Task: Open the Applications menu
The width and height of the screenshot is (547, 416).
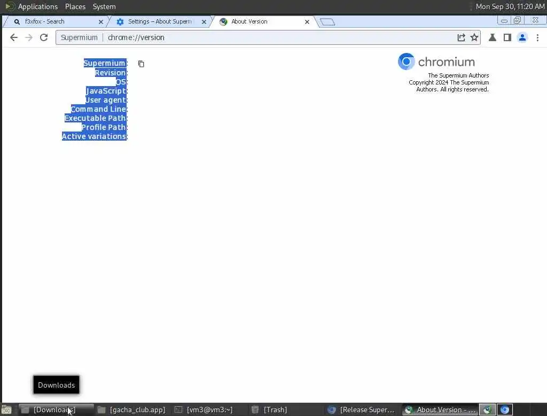Action: coord(38,6)
